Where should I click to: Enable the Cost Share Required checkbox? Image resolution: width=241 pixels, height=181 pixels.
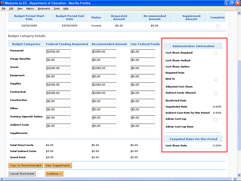pos(215,53)
